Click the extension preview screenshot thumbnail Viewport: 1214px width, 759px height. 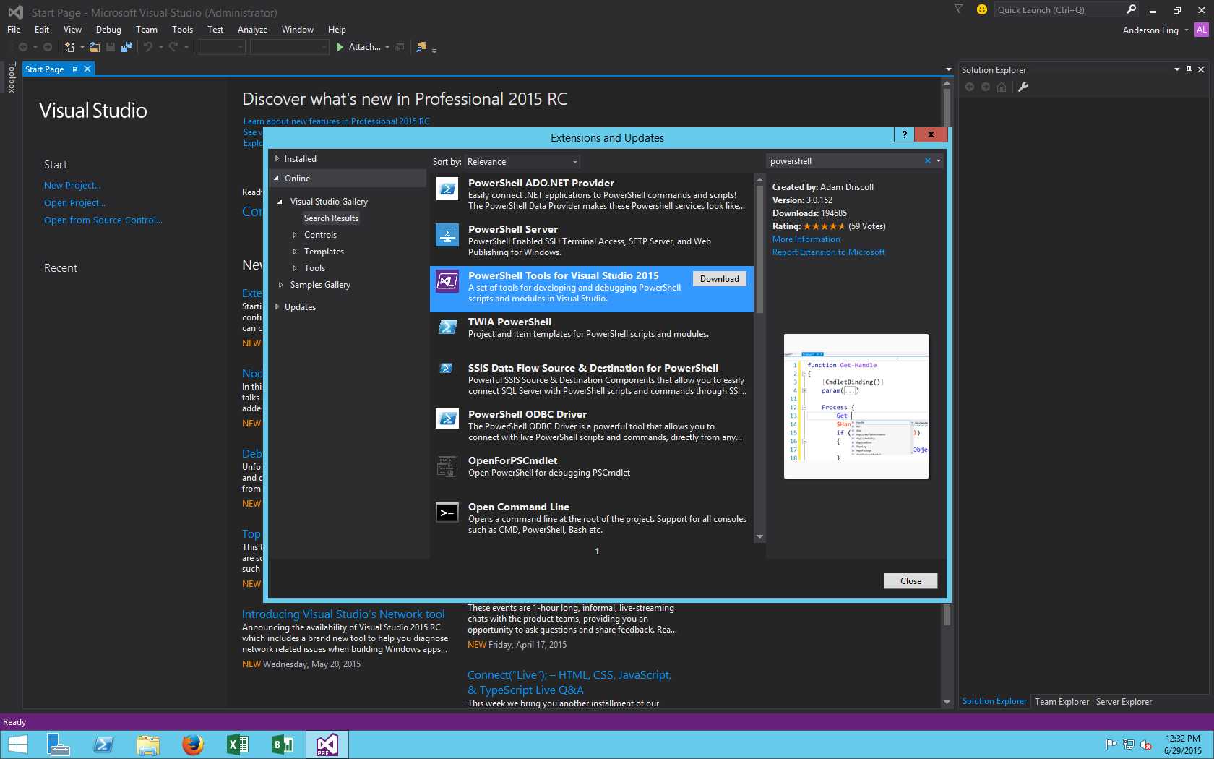(856, 406)
